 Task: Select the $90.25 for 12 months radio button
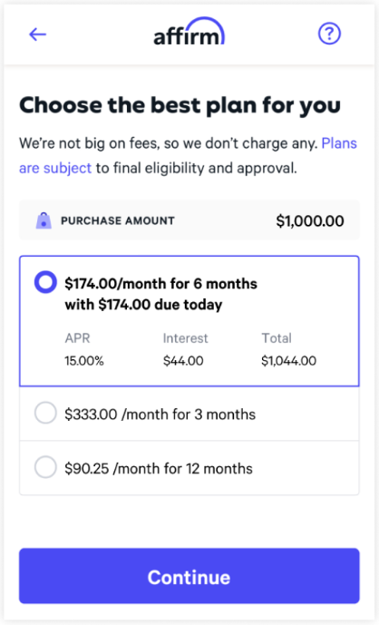tap(45, 467)
